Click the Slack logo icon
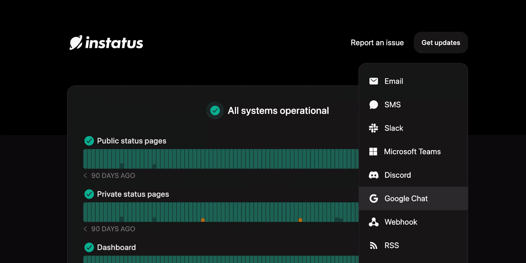 pyautogui.click(x=373, y=128)
